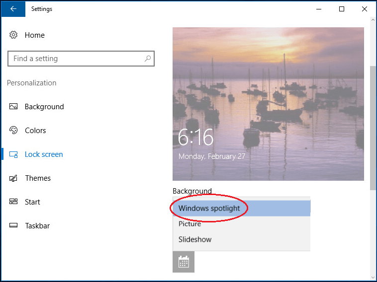Click the Lock screen monitor icon
This screenshot has width=377, height=282.
coord(13,154)
